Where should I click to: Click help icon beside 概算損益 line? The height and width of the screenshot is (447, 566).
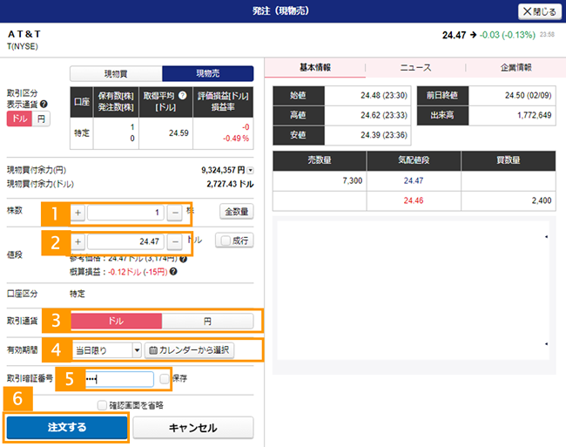[173, 272]
